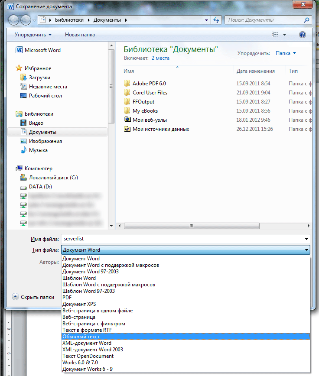
Task: Click the Локальный диск (C:) drive icon
Action: [x=23, y=178]
